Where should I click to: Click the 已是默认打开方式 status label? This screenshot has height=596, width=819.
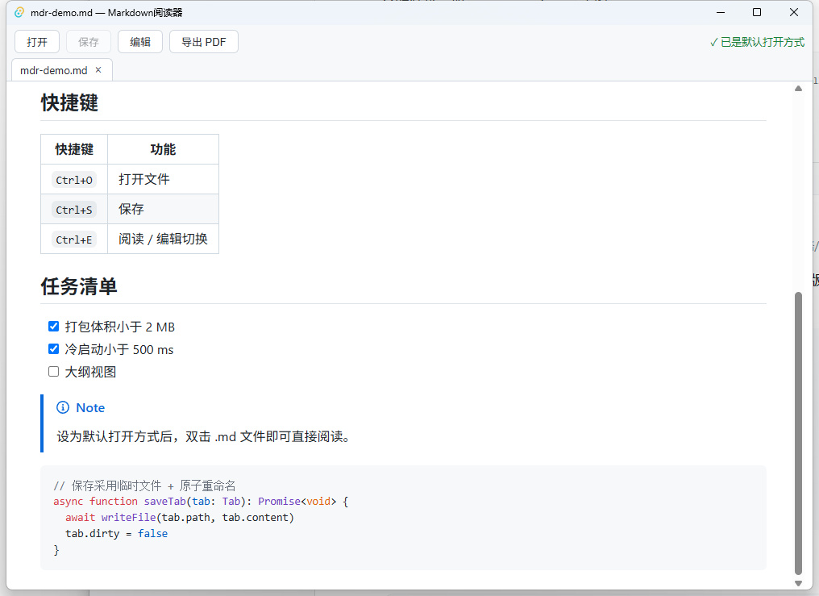click(x=757, y=42)
